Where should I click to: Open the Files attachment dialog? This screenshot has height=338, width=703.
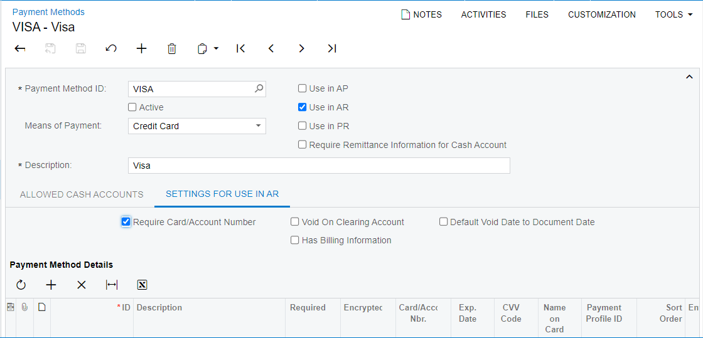pyautogui.click(x=537, y=15)
